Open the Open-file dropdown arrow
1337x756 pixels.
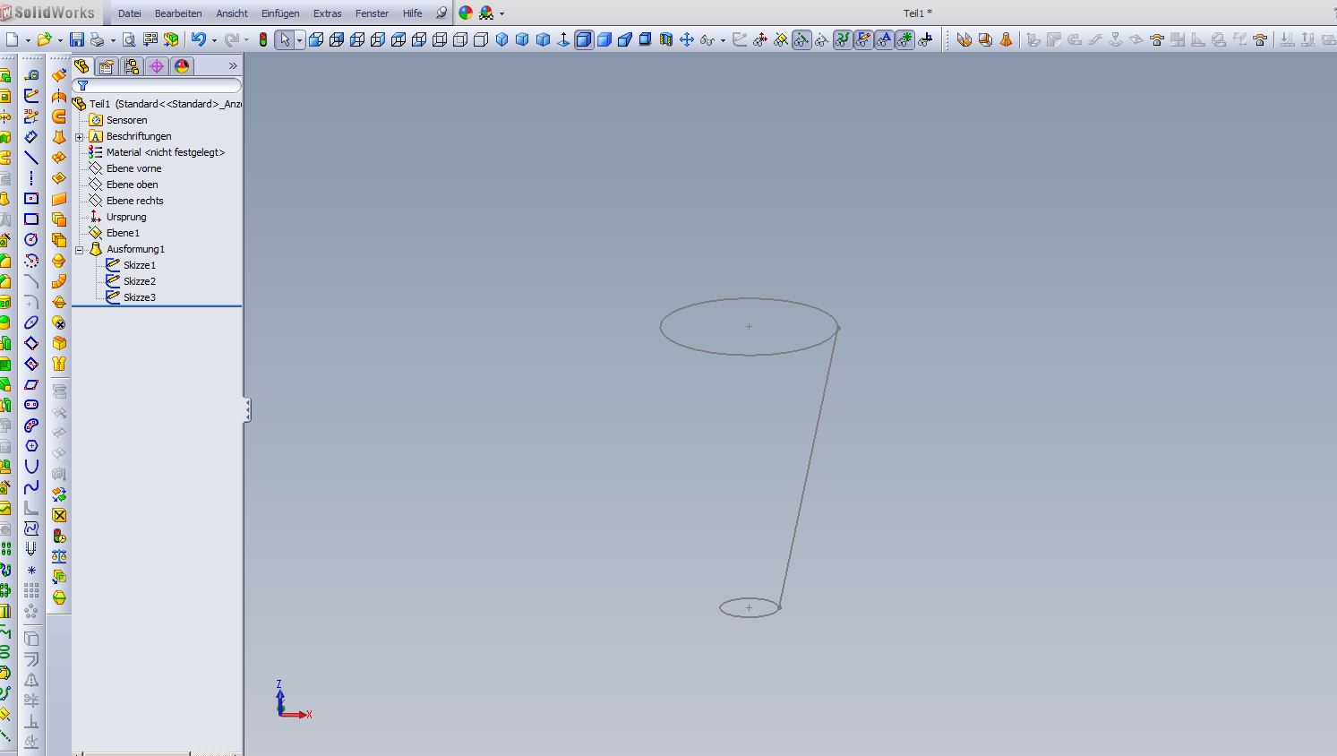(60, 40)
